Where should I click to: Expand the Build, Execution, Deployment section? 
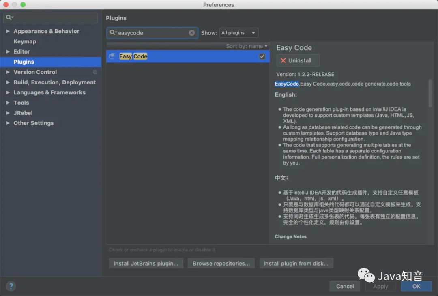click(8, 82)
